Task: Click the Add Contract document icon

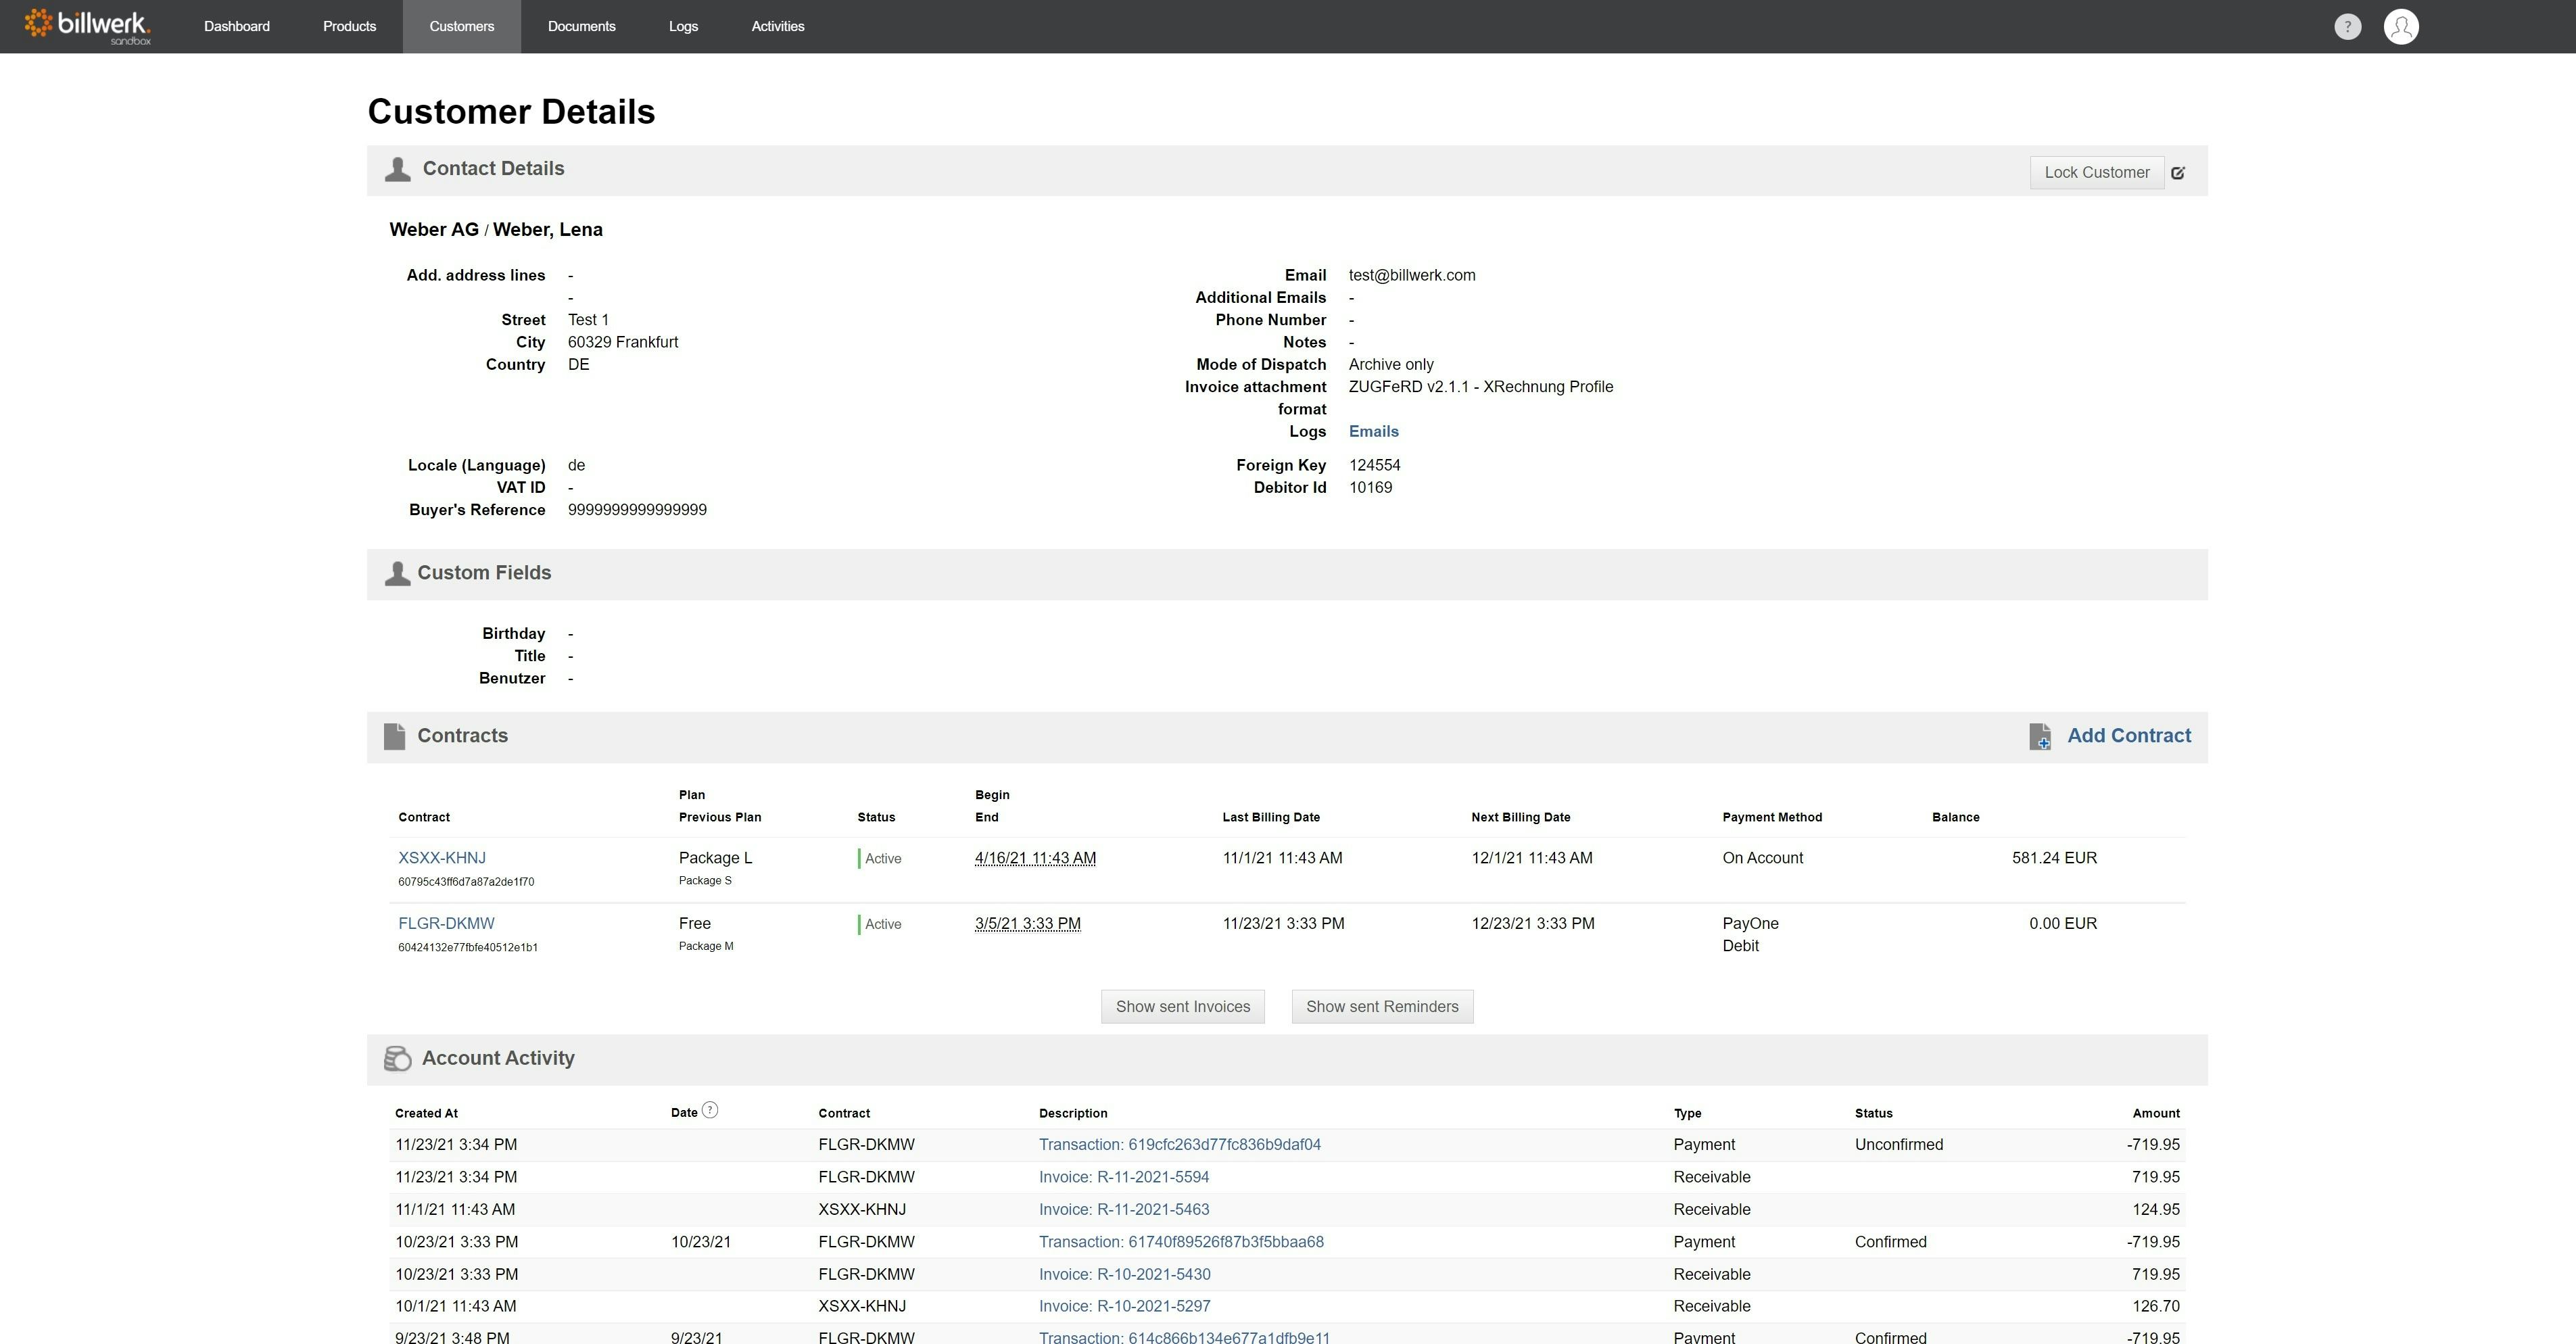Action: (2040, 737)
